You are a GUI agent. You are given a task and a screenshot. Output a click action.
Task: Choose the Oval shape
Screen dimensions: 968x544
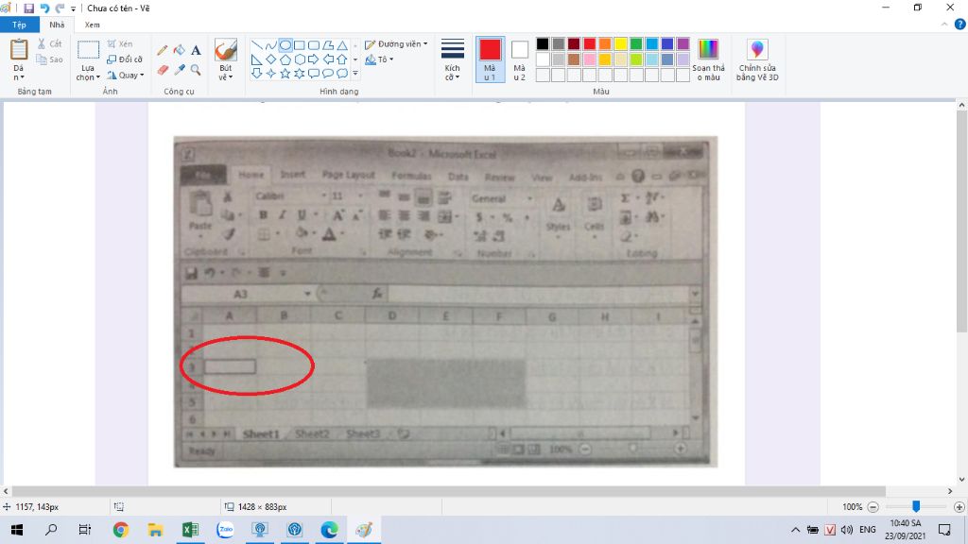(285, 45)
